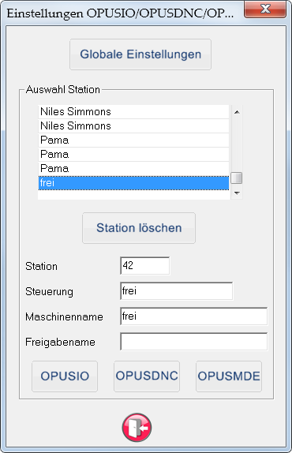Image resolution: width=292 pixels, height=453 pixels.
Task: Focus the Station number field
Action: pyautogui.click(x=145, y=265)
